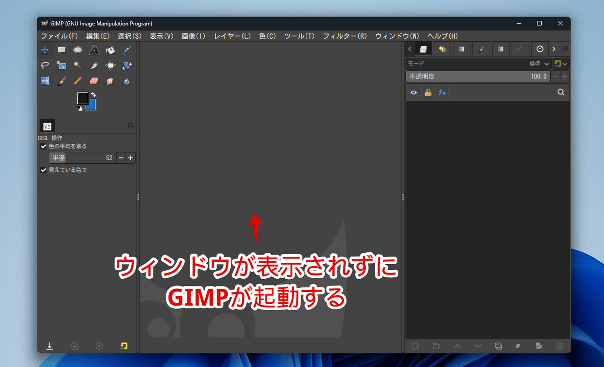Delete the tool preset
This screenshot has width=604, height=367.
pyautogui.click(x=99, y=346)
